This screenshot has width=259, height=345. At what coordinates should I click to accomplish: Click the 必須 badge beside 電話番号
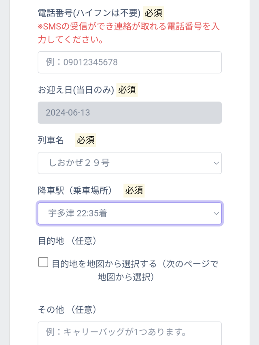click(x=153, y=13)
